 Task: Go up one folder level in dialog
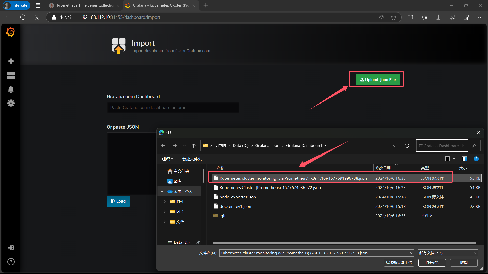click(193, 146)
